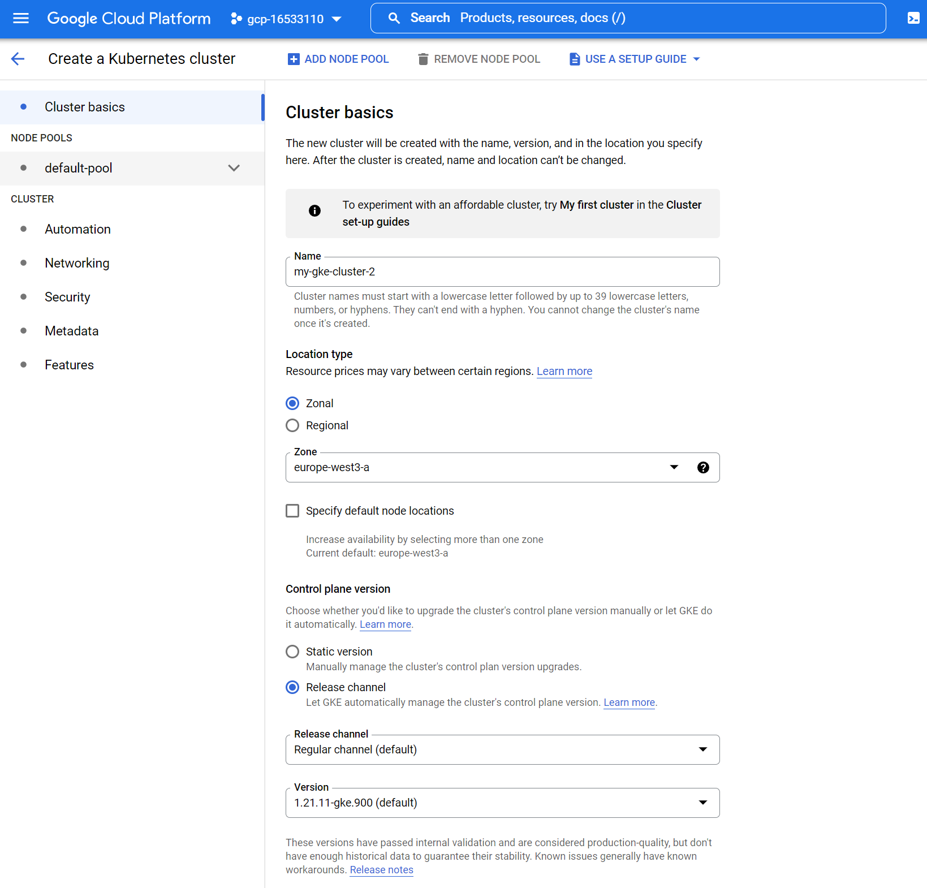Click the setup guide document icon
927x888 pixels.
tap(575, 59)
